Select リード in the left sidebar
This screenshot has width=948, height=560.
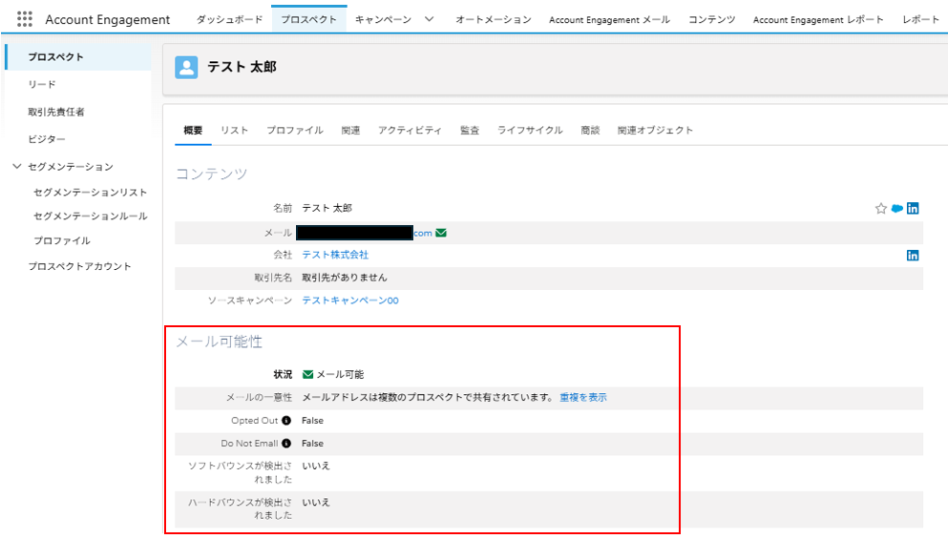coord(42,84)
